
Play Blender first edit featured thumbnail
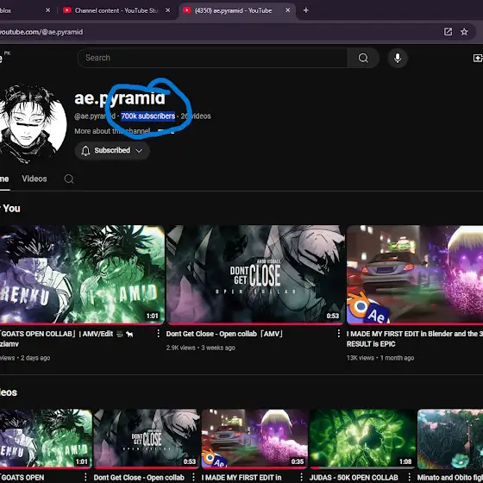pyautogui.click(x=415, y=274)
